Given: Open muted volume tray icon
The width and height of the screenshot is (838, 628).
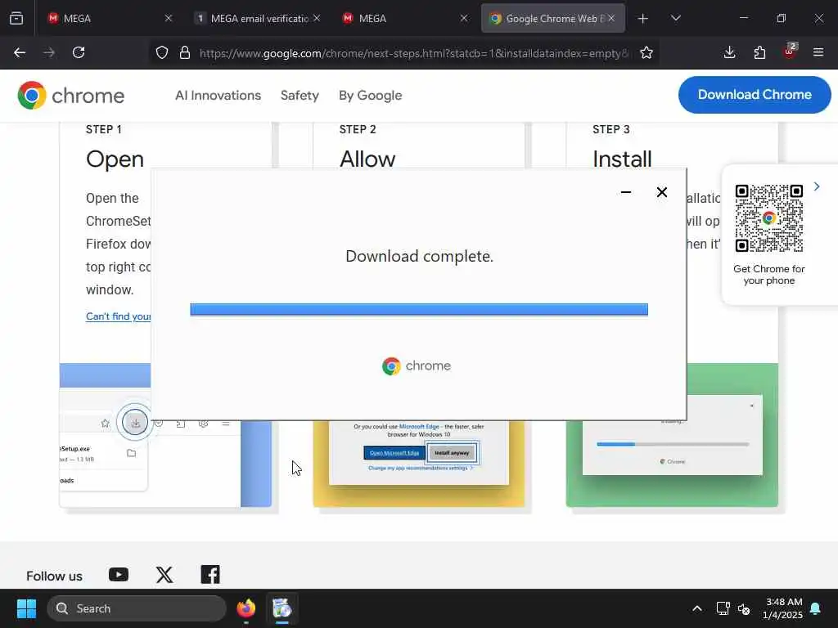Looking at the screenshot, I should [x=744, y=608].
